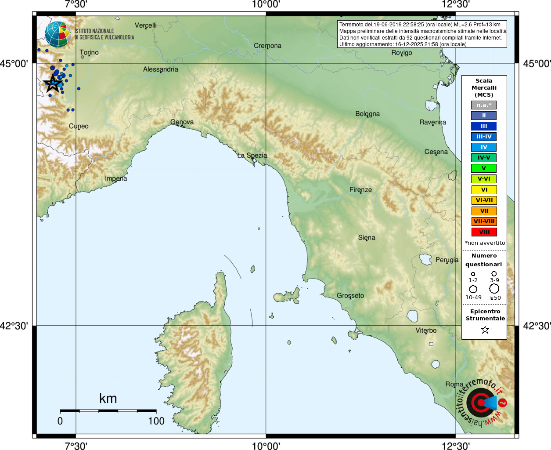The width and height of the screenshot is (551, 450).
Task: Click the Cuneo city label
Action: [79, 126]
